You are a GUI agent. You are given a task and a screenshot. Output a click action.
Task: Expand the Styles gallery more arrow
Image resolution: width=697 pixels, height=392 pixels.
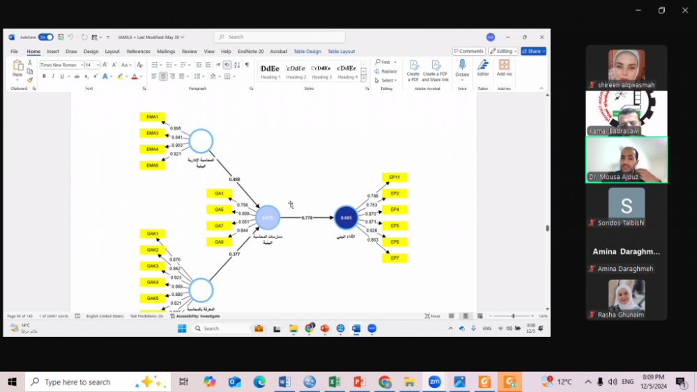click(x=364, y=79)
